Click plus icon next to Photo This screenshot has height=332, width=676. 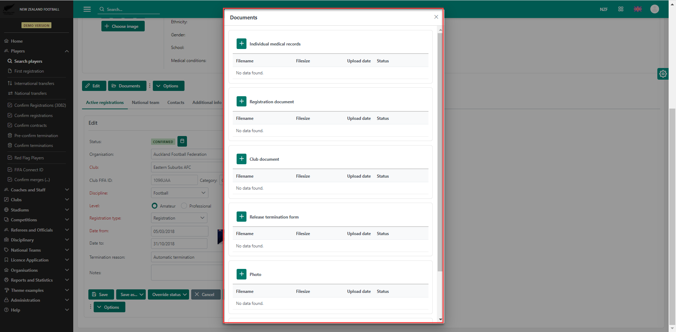(x=242, y=274)
